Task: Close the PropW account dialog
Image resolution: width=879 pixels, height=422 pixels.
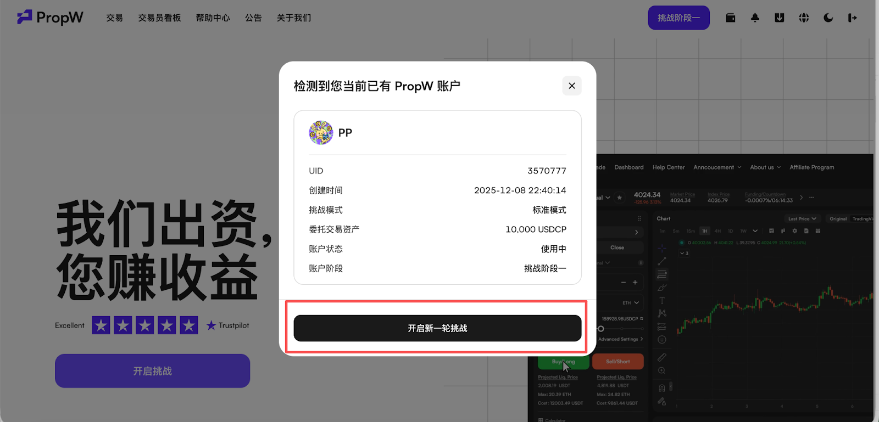Action: 572,86
